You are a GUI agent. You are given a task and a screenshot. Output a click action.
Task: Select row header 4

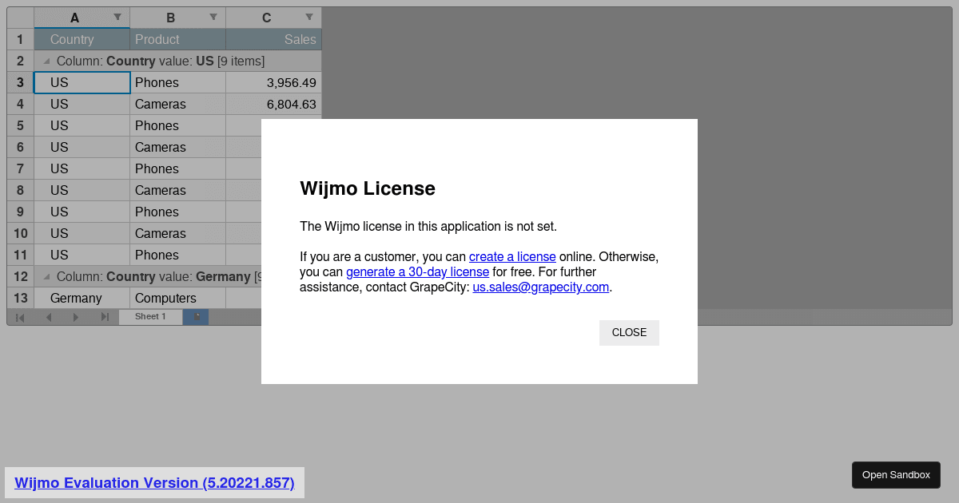point(20,104)
